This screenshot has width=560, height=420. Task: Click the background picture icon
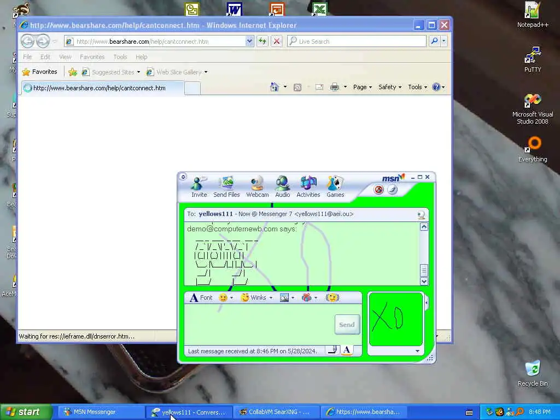[x=284, y=297]
